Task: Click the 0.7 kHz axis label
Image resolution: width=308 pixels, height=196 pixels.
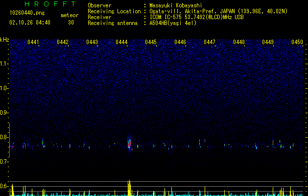Action: tap(4, 162)
